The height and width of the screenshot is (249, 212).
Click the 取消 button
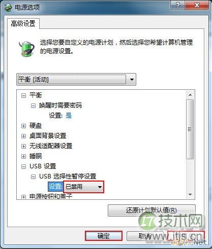(145, 236)
